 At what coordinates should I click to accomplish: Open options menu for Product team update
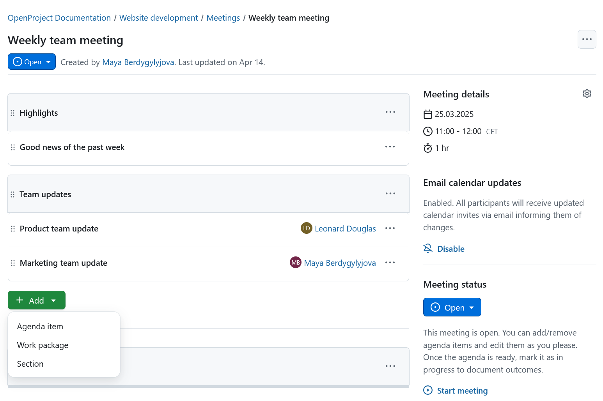(390, 228)
